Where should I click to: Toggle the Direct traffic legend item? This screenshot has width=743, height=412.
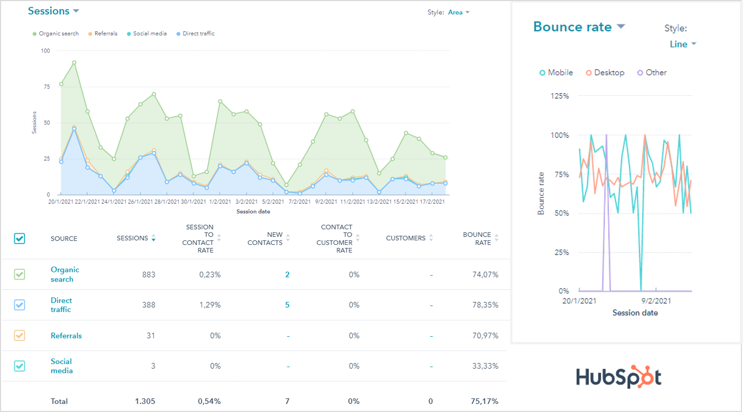[195, 34]
